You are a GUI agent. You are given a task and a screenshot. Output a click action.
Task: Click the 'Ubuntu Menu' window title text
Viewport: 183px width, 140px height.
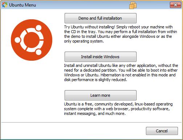point(23,5)
